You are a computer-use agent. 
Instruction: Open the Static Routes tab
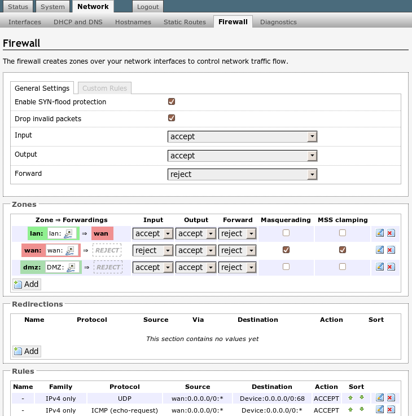coord(185,22)
